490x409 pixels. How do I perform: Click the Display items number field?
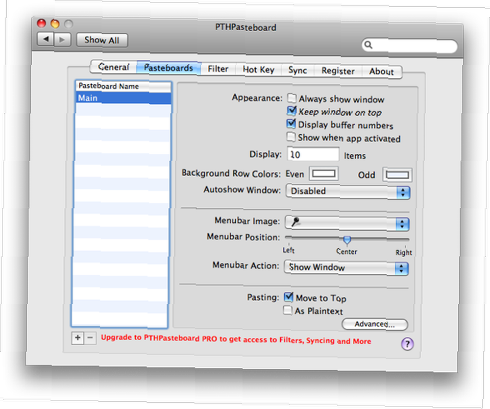(313, 155)
